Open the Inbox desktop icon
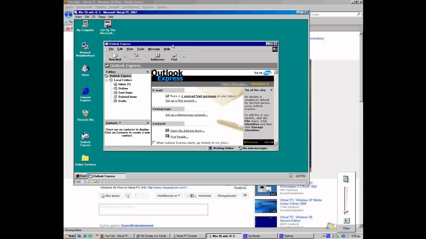 tap(85, 71)
